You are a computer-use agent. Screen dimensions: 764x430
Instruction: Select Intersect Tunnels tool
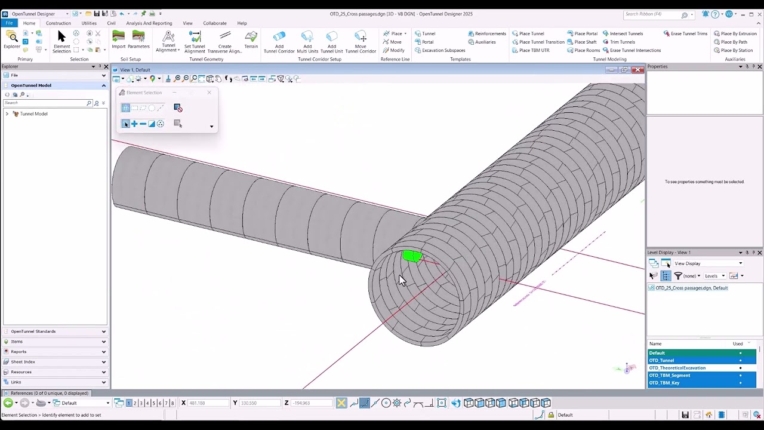(x=623, y=33)
